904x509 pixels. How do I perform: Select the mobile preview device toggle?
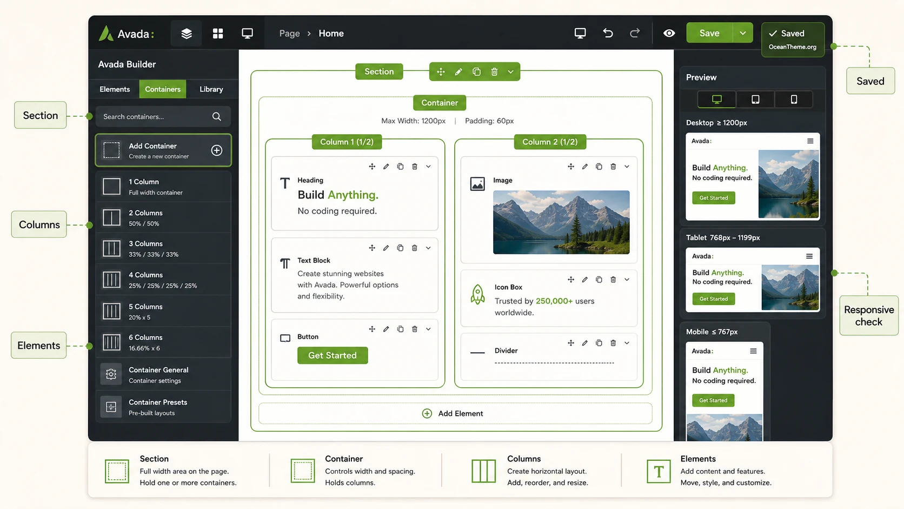pyautogui.click(x=794, y=100)
